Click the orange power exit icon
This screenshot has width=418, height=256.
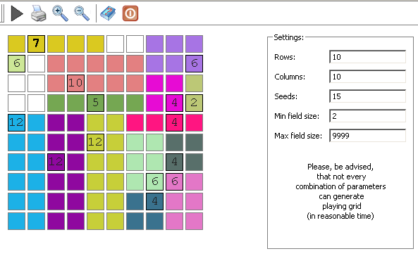130,13
